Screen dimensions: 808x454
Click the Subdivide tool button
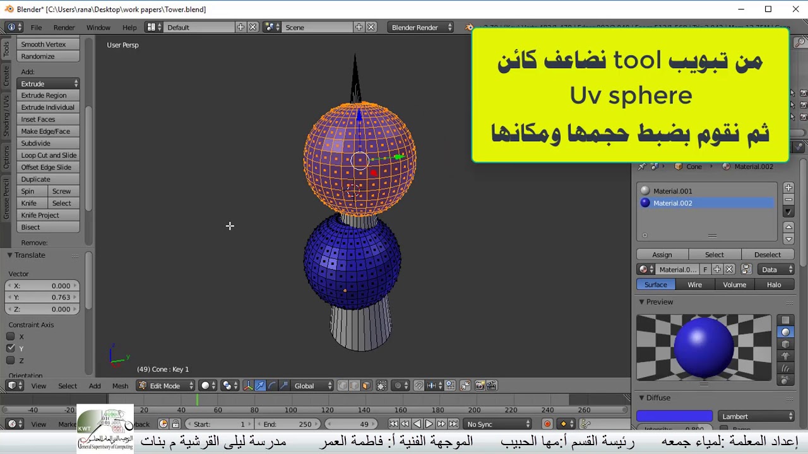click(48, 143)
